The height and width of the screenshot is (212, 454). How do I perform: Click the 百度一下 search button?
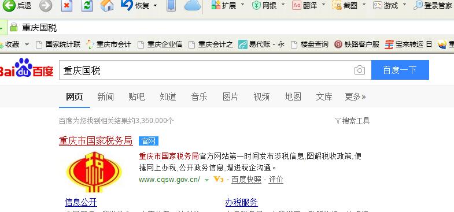pos(400,70)
